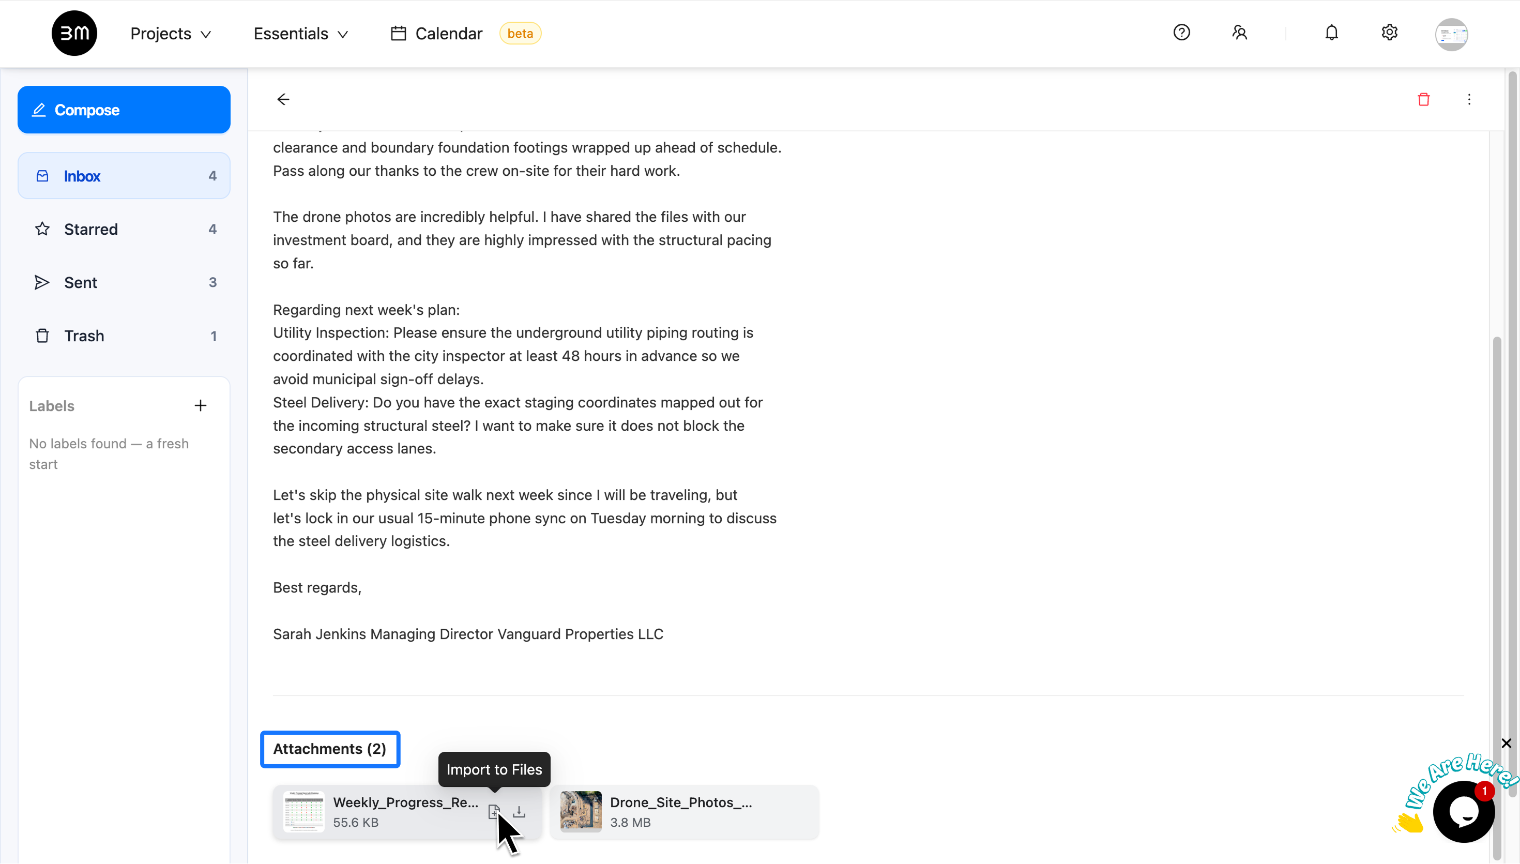
Task: Expand the Projects dropdown
Action: [x=171, y=34]
